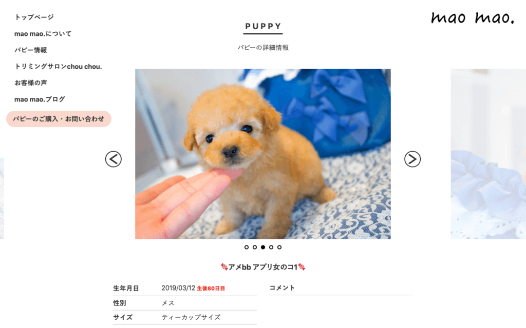
Task: Visit mao mao.ブログ link
Action: (40, 99)
